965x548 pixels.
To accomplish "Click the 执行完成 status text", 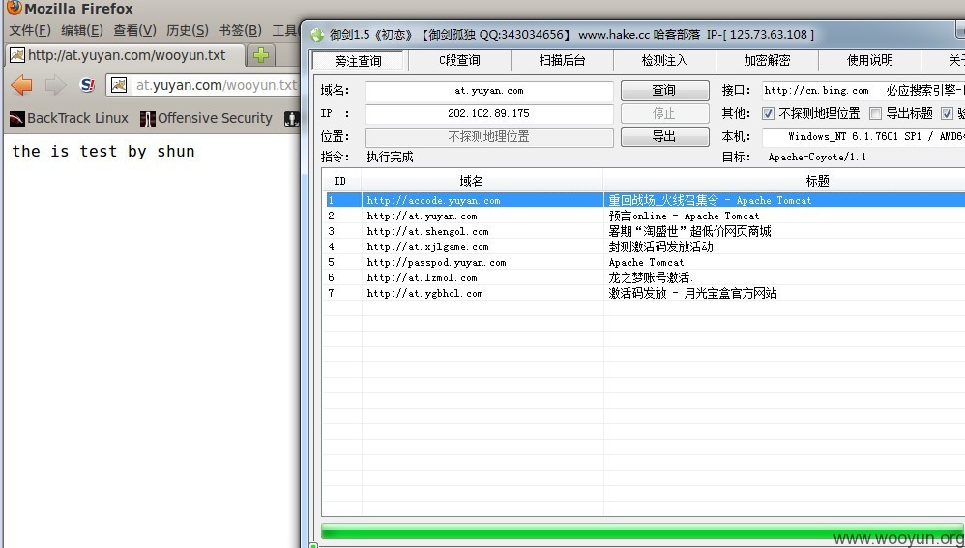I will pyautogui.click(x=391, y=157).
